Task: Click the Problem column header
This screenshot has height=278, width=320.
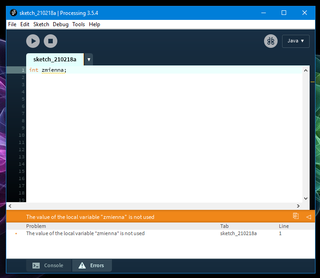Action: (36, 226)
